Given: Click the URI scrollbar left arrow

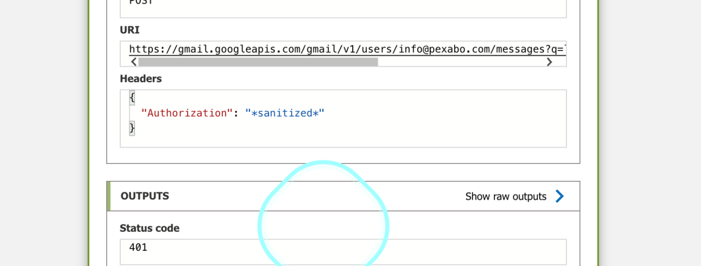Looking at the screenshot, I should (134, 62).
